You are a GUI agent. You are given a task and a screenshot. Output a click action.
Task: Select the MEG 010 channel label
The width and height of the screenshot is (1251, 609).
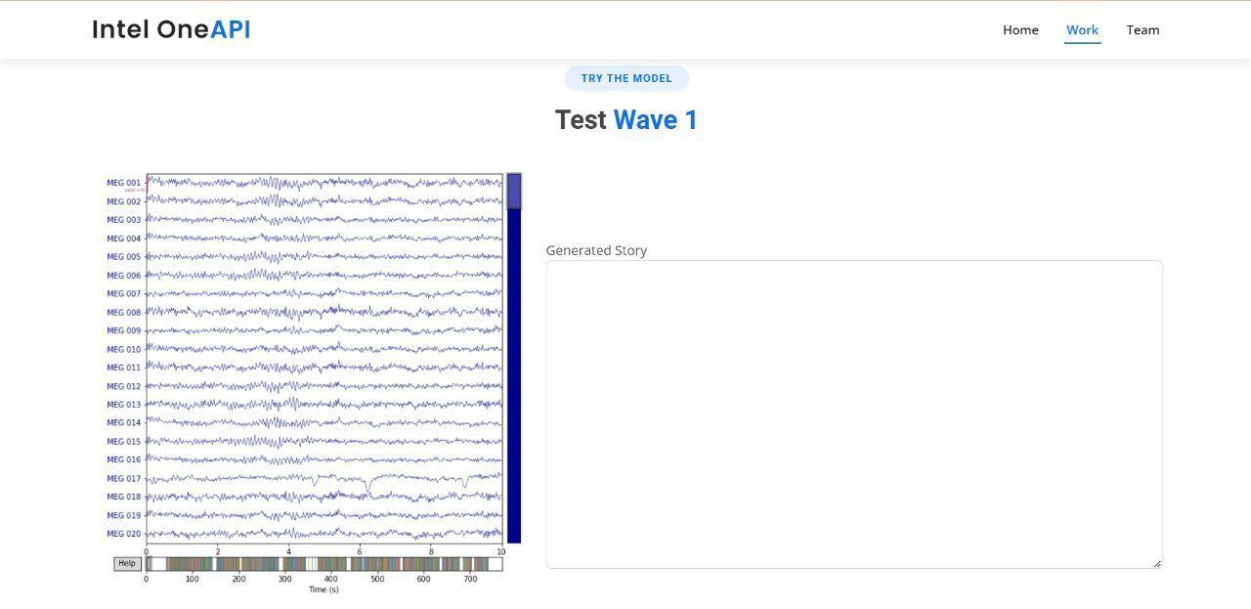pos(123,349)
